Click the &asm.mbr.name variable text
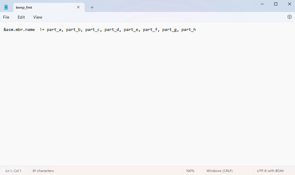Screen dimensions: 295x175 point(19,29)
